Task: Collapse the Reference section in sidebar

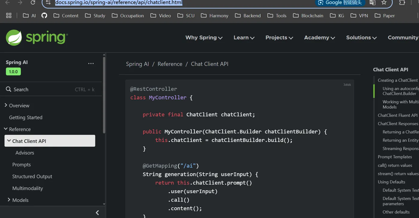Action: click(6, 129)
